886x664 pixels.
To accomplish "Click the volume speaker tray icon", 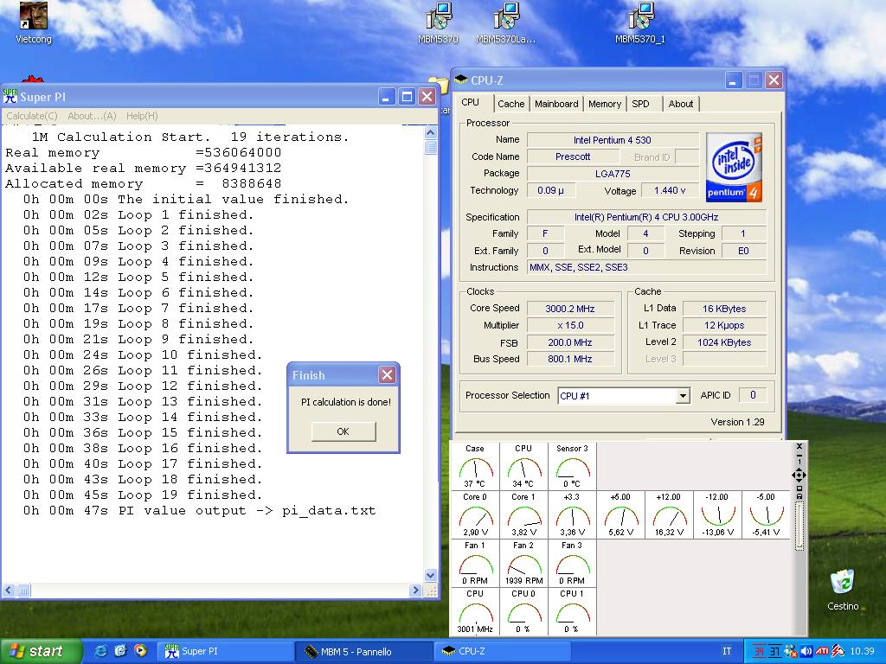I will [x=806, y=651].
